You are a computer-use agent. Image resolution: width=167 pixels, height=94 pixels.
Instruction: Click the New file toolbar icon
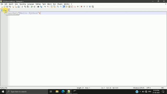(2, 7)
